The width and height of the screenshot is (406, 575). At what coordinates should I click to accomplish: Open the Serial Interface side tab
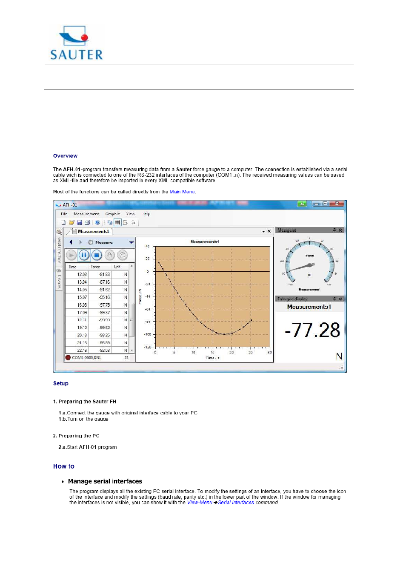coord(59,247)
